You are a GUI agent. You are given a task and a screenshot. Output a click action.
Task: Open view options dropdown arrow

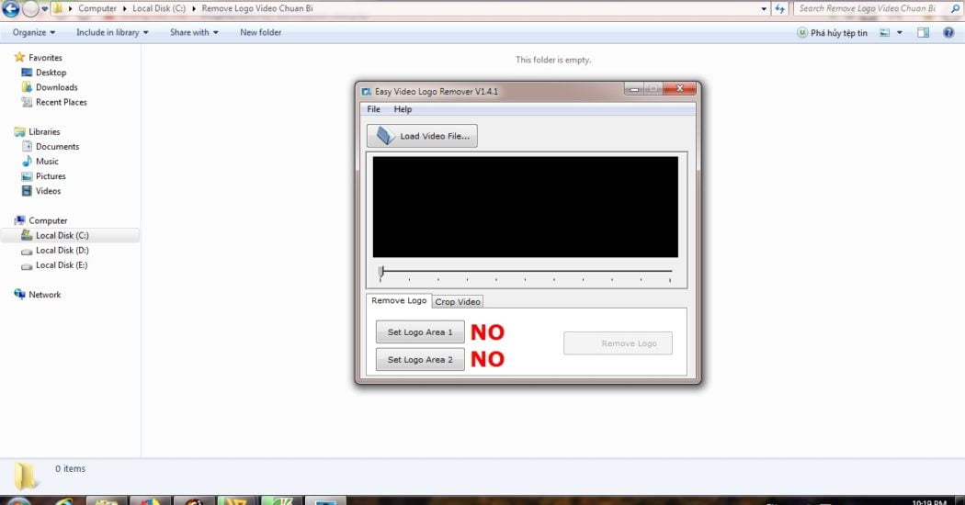[x=899, y=33]
